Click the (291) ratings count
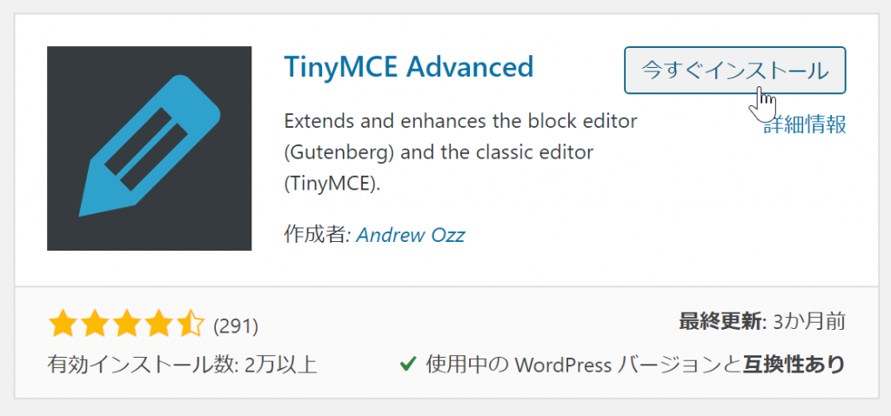The width and height of the screenshot is (891, 416). (x=237, y=325)
